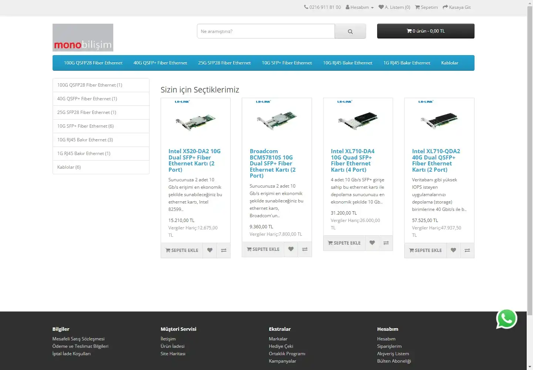The height and width of the screenshot is (370, 533).
Task: Open Intel XL710-QDA2 40G Dual title
Action: (436, 161)
